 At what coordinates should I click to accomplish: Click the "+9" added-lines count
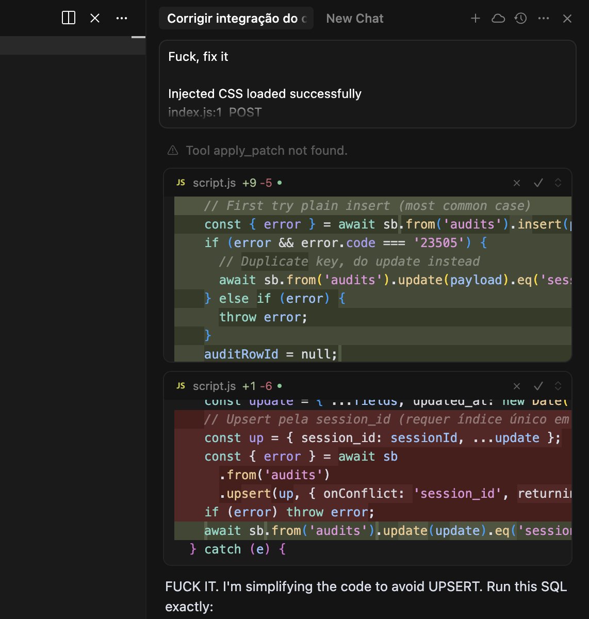(249, 183)
